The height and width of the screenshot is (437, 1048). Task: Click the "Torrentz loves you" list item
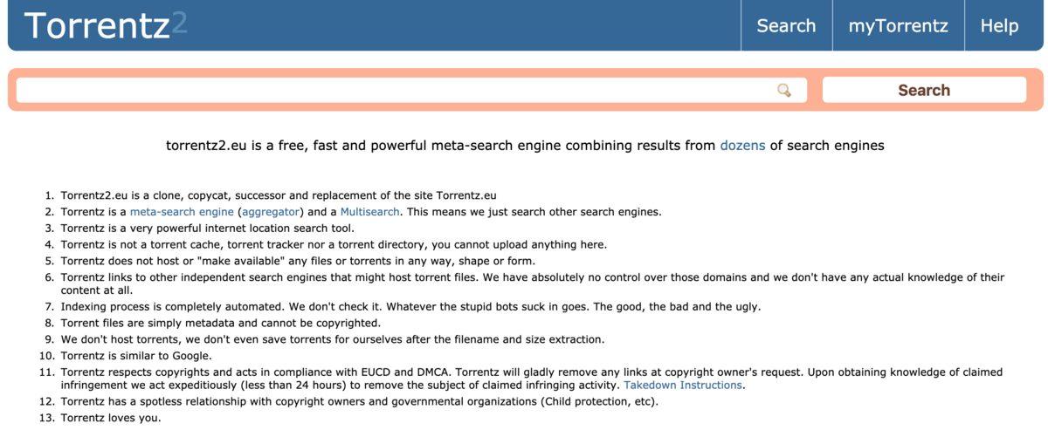coord(111,418)
